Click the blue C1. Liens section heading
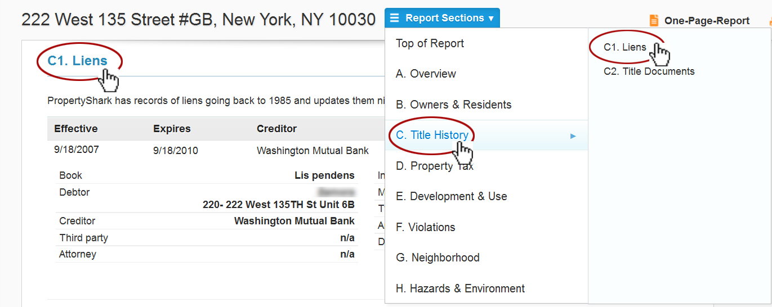Screen dimensions: 772x307 (x=77, y=61)
